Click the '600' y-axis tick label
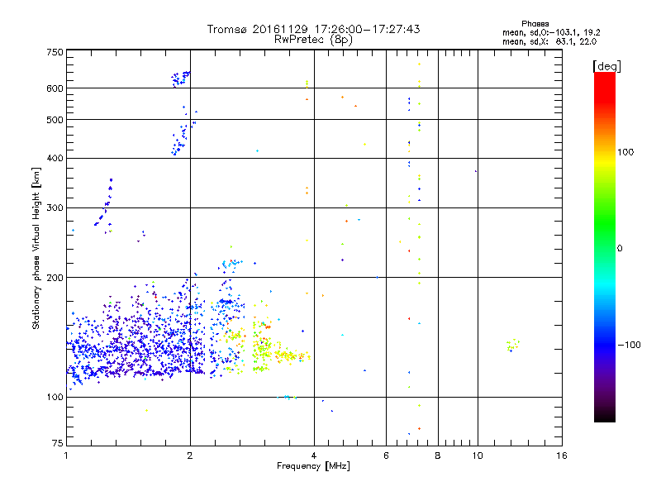Image resolution: width=661 pixels, height=496 pixels. [55, 88]
